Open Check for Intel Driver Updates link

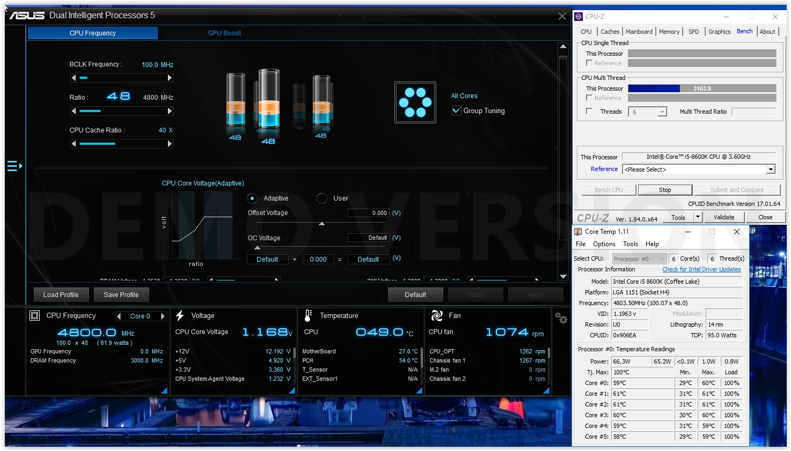tap(701, 270)
